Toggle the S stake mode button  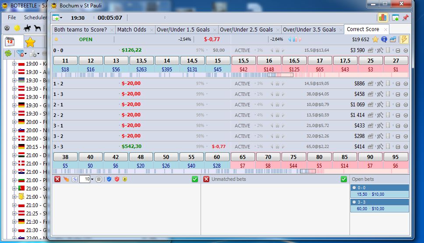(x=74, y=179)
